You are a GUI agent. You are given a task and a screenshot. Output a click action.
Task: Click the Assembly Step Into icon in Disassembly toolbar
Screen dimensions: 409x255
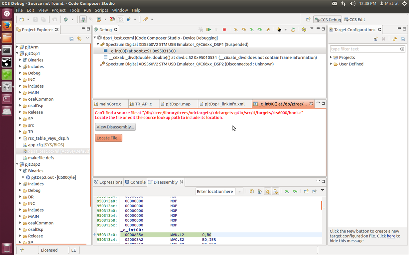(287, 192)
